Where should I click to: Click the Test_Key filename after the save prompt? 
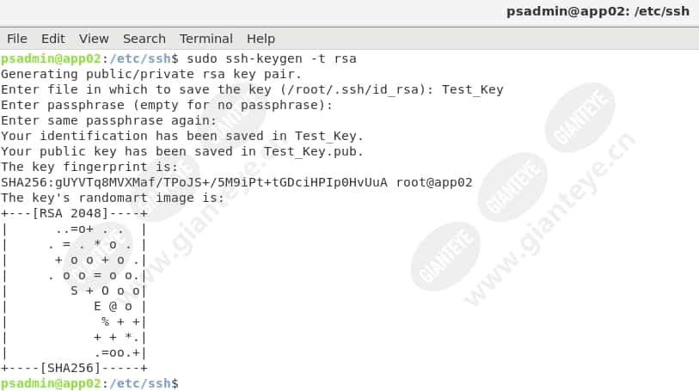point(473,90)
